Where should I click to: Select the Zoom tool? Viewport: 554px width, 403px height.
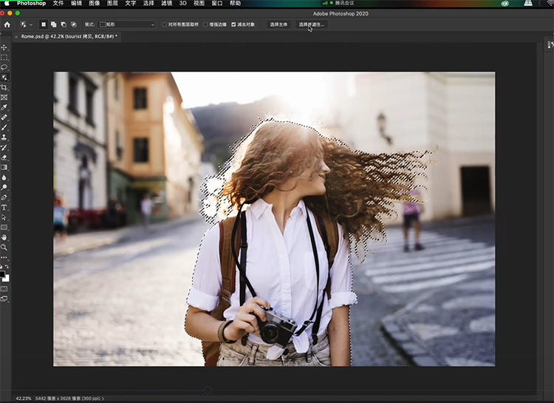4,248
